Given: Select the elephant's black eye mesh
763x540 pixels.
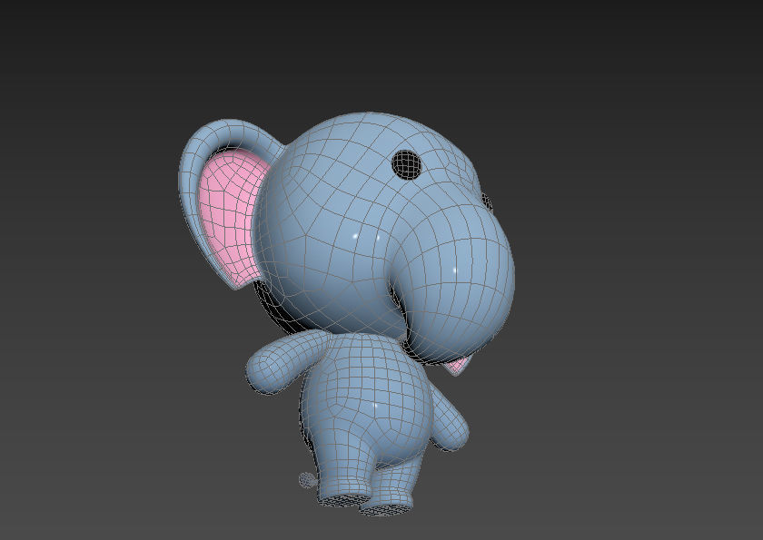Looking at the screenshot, I should [x=406, y=164].
